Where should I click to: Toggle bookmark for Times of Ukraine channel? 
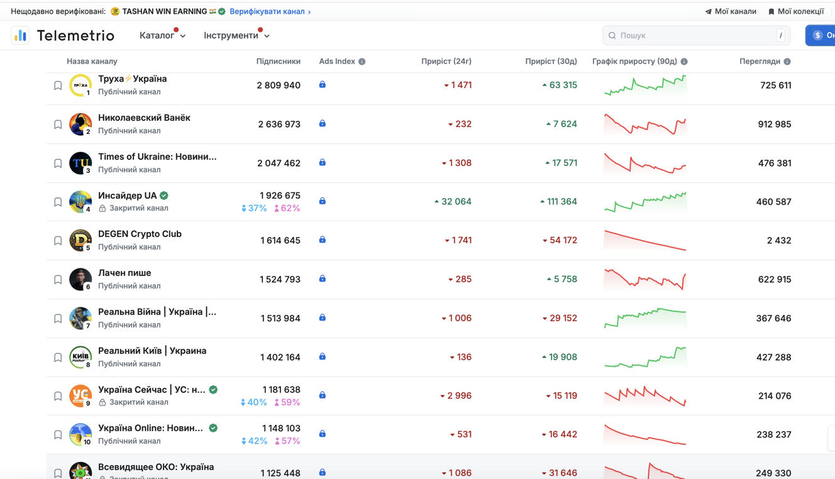[58, 163]
